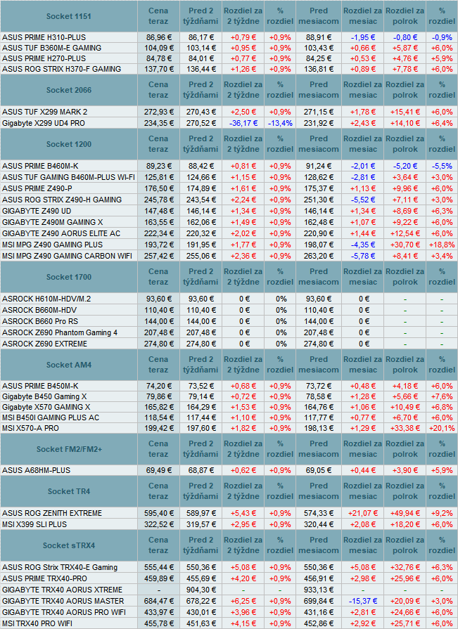Select the 904,30 € two-weeks-ago price

[x=201, y=590]
